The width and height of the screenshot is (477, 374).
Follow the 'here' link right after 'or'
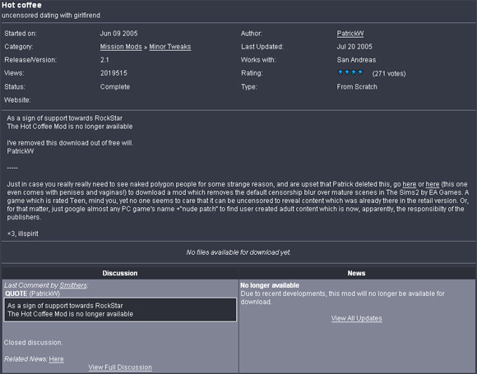click(x=433, y=184)
